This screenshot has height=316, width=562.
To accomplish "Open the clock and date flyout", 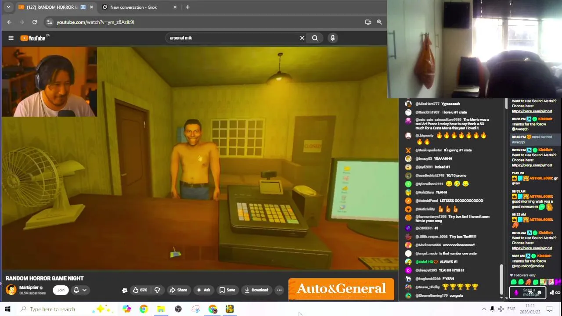I will pyautogui.click(x=530, y=309).
